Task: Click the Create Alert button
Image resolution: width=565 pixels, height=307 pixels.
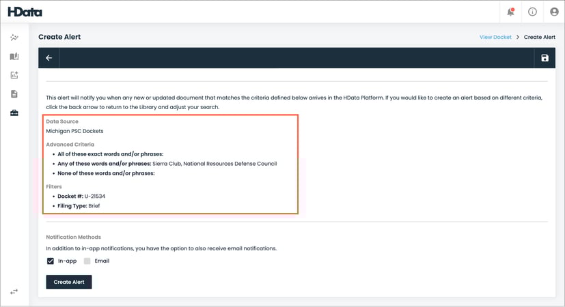Action: pyautogui.click(x=69, y=282)
